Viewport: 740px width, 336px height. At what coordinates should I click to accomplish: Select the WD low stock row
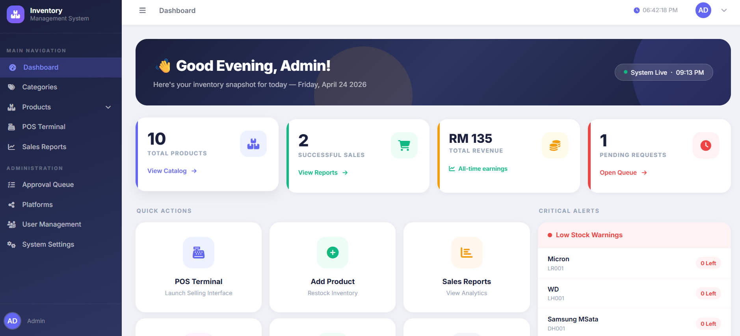coord(634,294)
